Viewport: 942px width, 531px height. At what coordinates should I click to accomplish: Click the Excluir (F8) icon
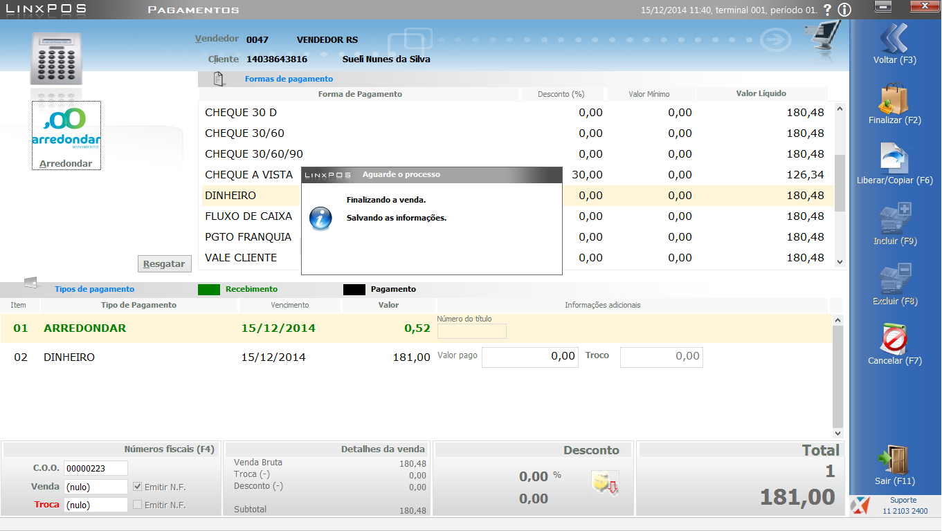894,279
